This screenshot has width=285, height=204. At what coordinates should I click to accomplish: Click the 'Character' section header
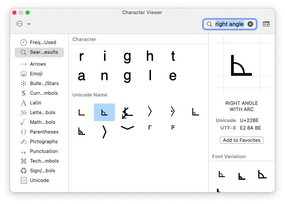click(x=84, y=39)
